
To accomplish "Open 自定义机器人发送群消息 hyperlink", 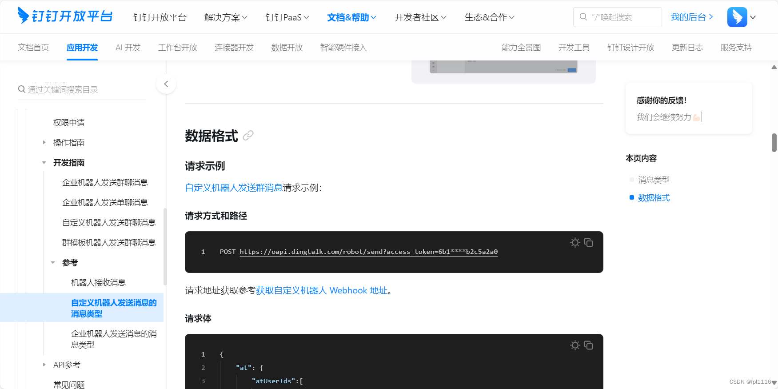I will point(234,188).
